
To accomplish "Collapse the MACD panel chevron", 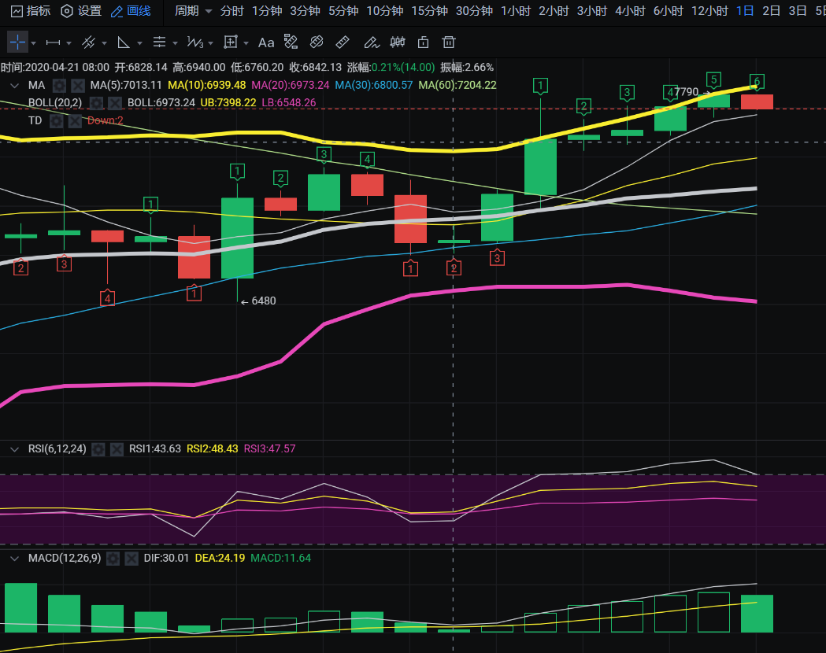I will tap(14, 558).
